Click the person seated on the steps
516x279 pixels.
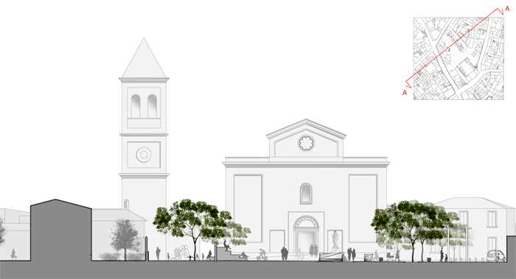pos(227,245)
